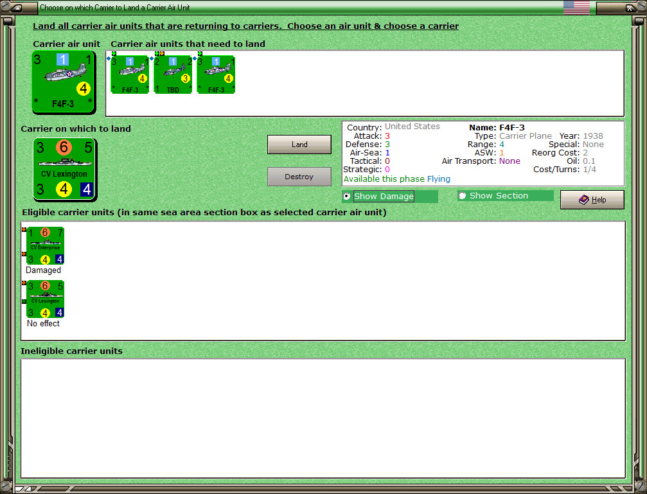The image size is (647, 494).
Task: Click the 'Year: 1938' detail
Action: pos(581,136)
